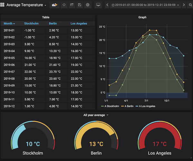Click the yellow Berlin legend color swatch
The image size is (193, 161).
coord(123,106)
